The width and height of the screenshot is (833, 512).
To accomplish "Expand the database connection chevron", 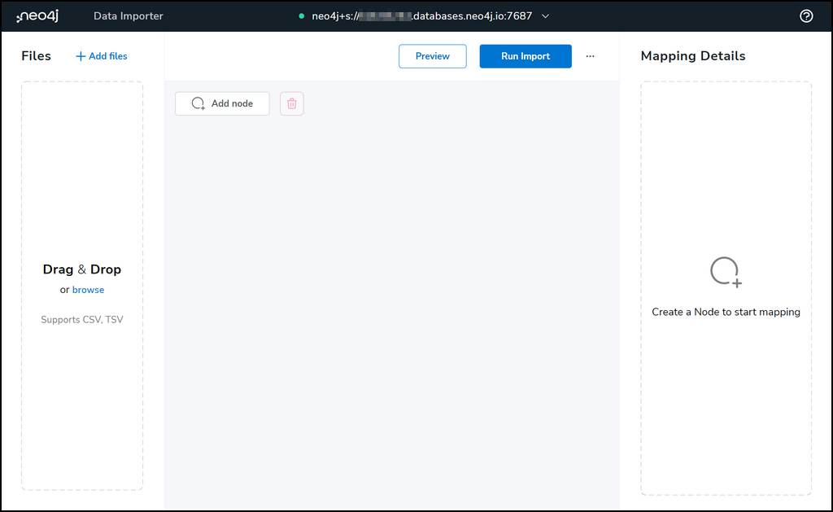I will (545, 15).
